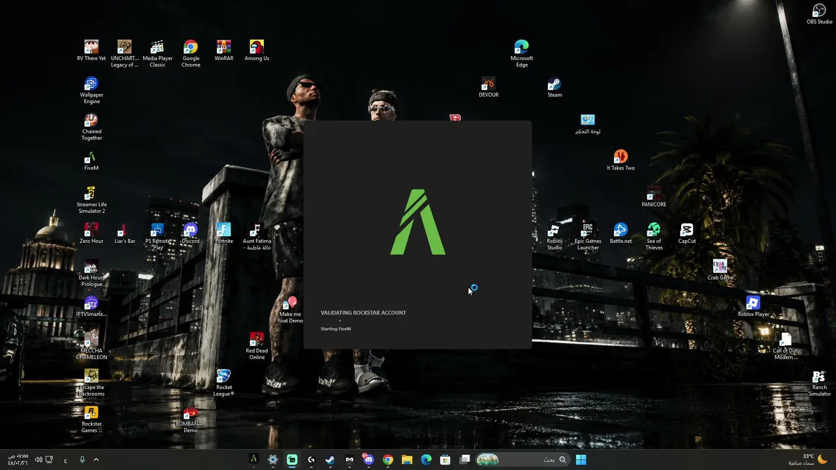The image size is (836, 470).
Task: Open Roblox Player desktop shortcut
Action: pyautogui.click(x=753, y=307)
